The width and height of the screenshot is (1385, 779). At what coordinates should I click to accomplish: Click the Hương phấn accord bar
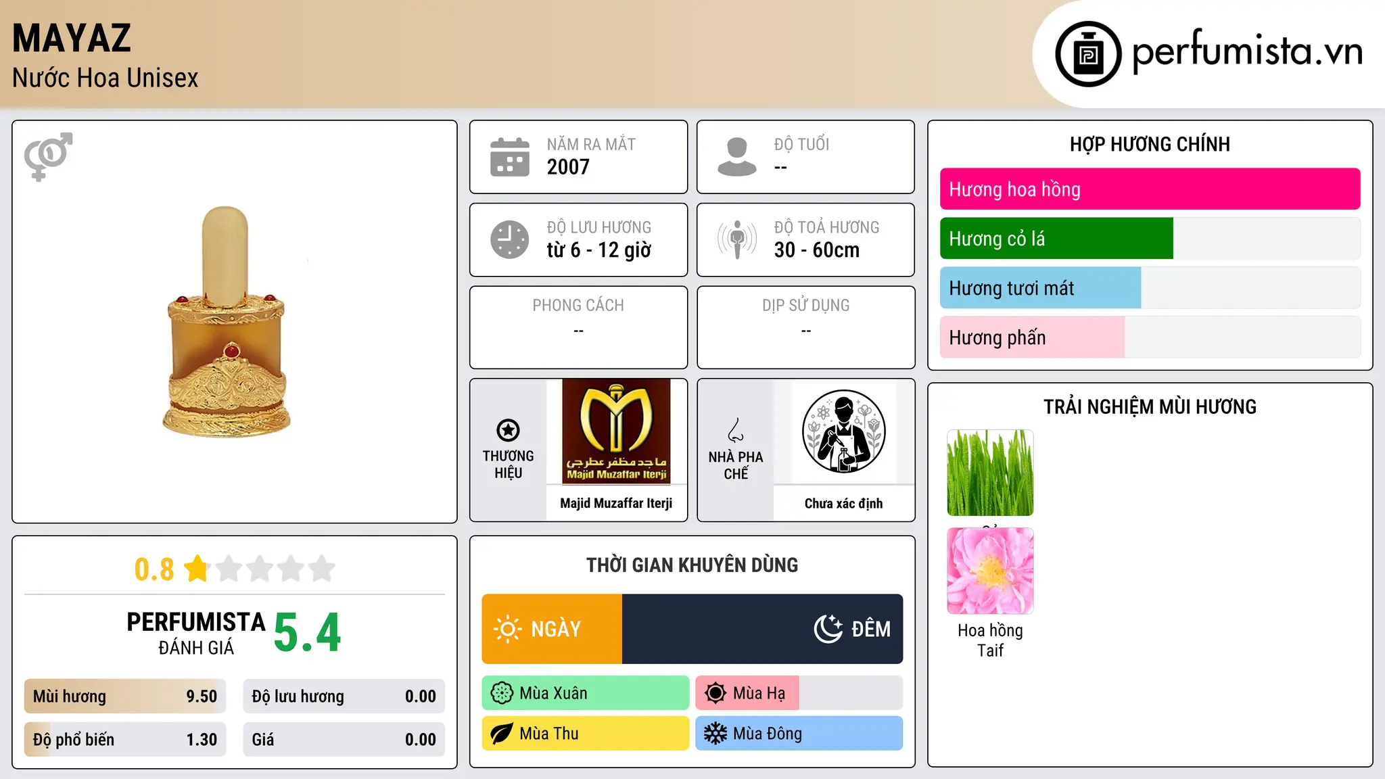point(1150,337)
